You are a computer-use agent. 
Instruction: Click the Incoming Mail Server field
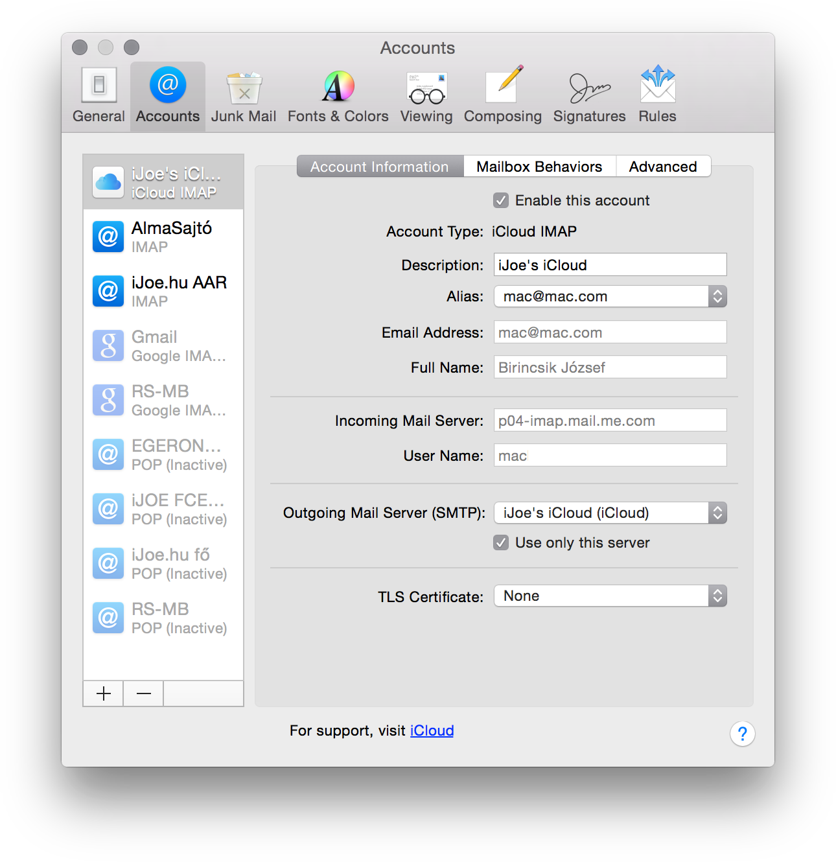(x=610, y=420)
